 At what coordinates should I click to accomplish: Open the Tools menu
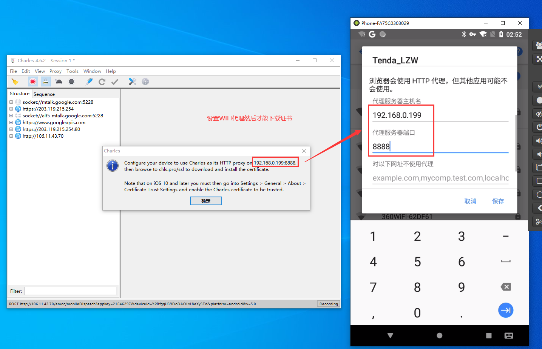tap(73, 71)
